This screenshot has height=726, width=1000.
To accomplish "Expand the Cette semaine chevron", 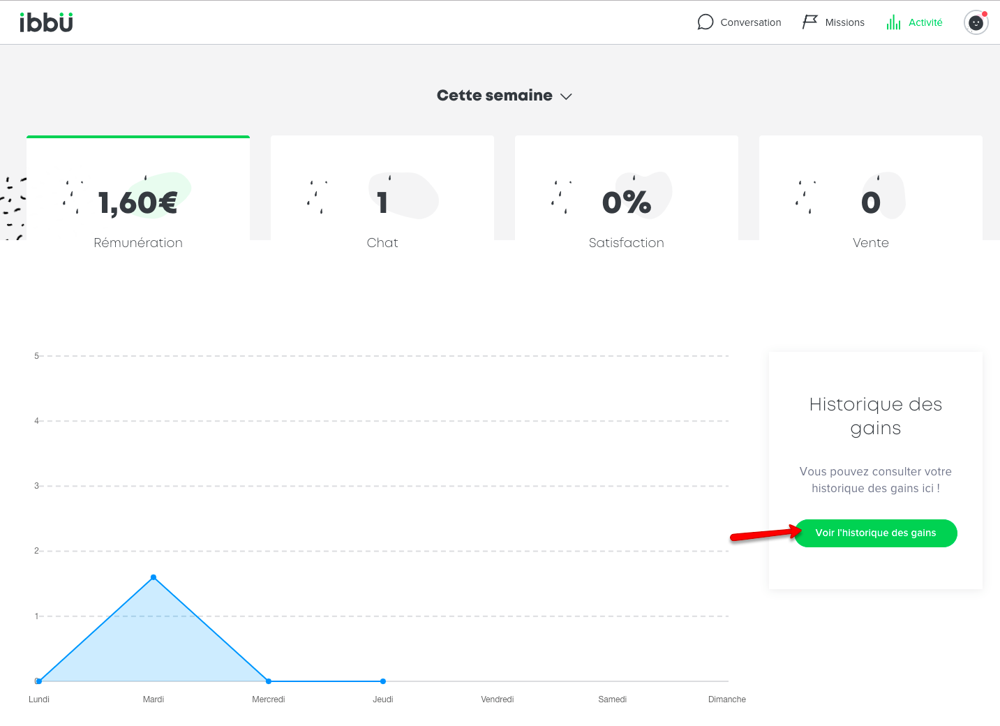I will pyautogui.click(x=567, y=96).
